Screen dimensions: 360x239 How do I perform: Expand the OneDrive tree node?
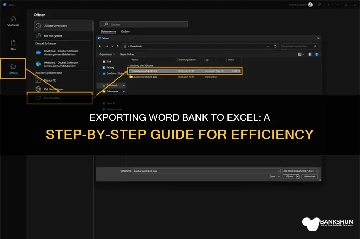tap(99, 74)
